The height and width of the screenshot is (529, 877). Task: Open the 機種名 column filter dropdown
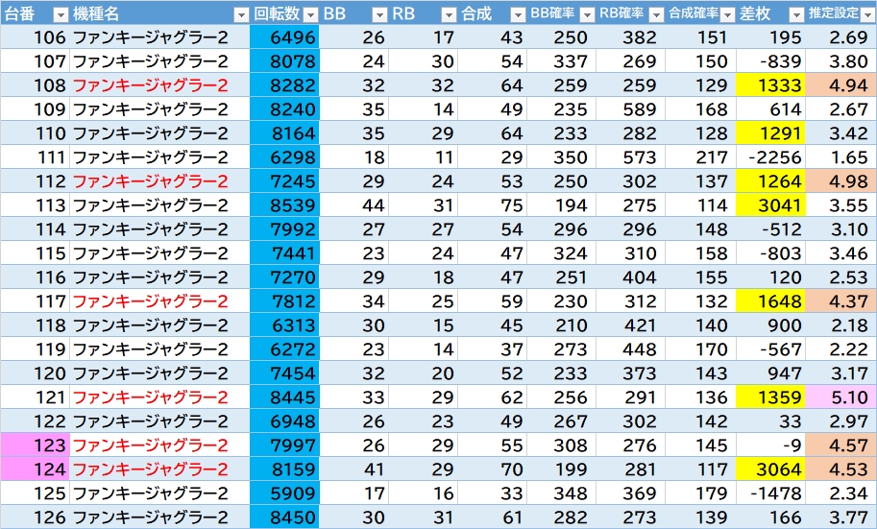coord(241,14)
